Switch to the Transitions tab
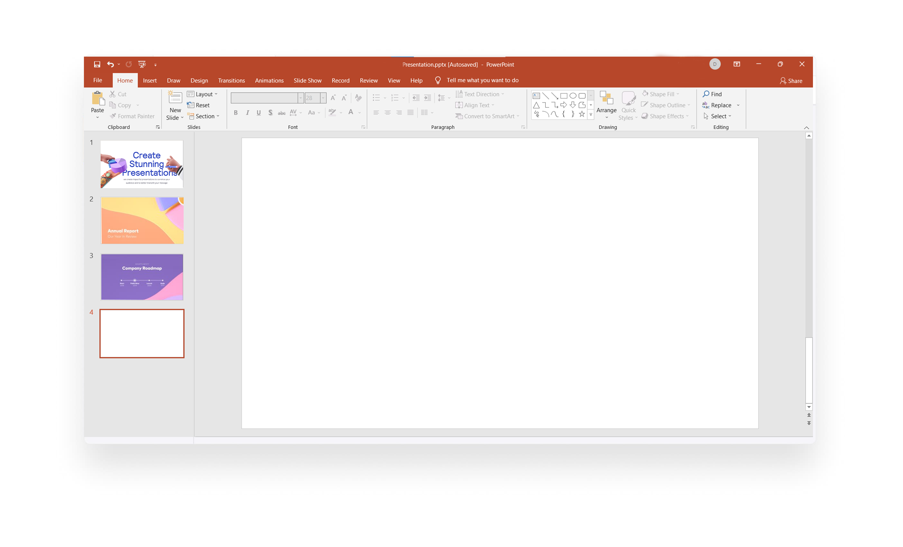The height and width of the screenshot is (547, 903). tap(231, 80)
